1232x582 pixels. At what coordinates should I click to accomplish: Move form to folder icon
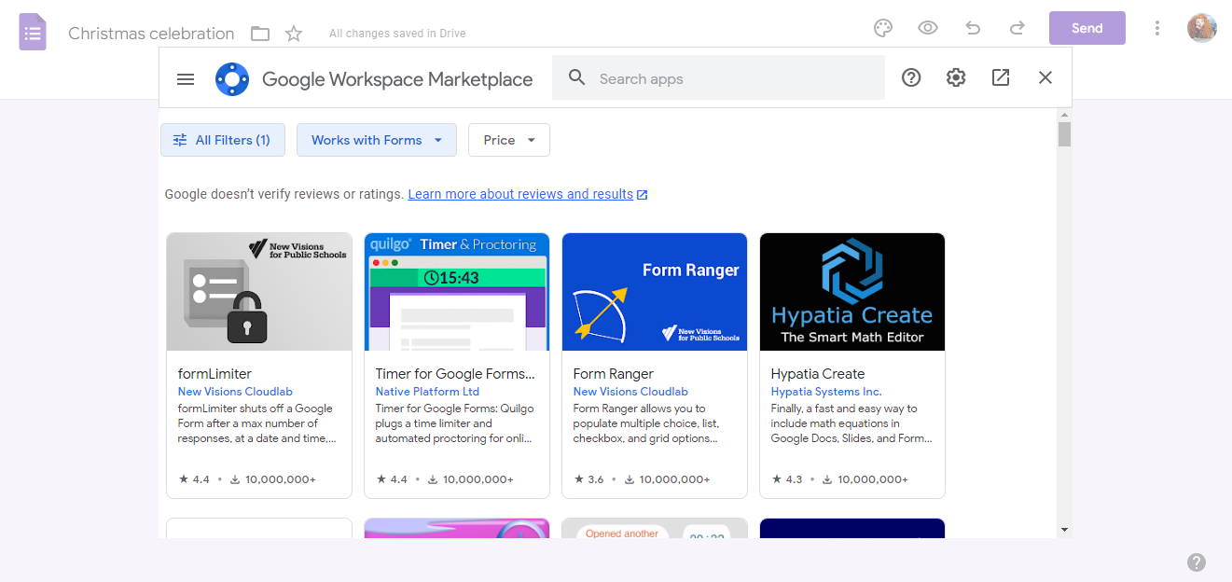(x=260, y=34)
